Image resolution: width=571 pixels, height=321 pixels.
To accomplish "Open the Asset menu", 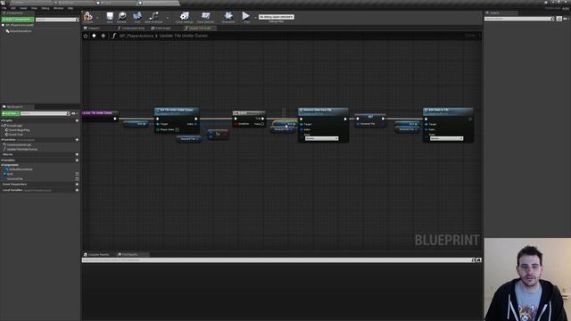I will pos(23,8).
